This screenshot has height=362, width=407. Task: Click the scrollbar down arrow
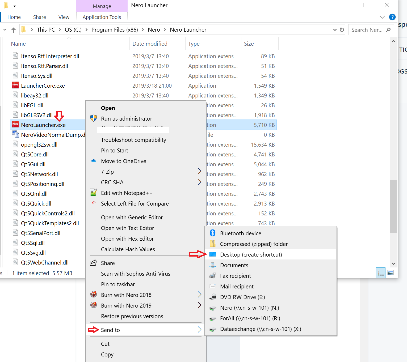point(393,263)
